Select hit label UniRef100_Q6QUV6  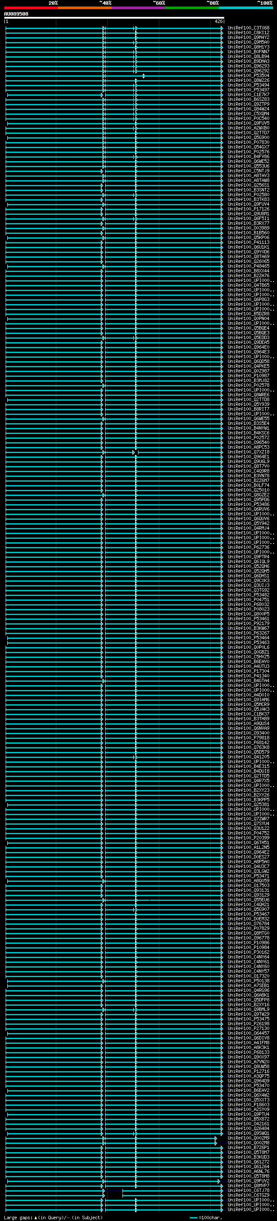click(x=248, y=519)
